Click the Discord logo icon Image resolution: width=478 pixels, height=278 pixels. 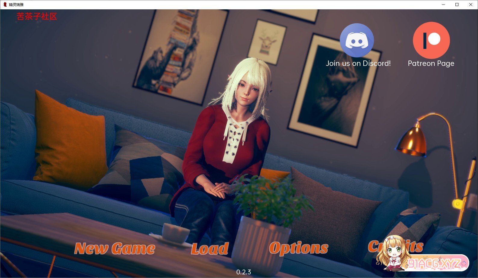pyautogui.click(x=357, y=40)
